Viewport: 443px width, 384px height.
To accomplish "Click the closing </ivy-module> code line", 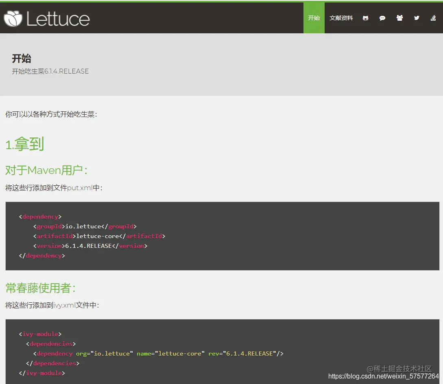I will (42, 373).
